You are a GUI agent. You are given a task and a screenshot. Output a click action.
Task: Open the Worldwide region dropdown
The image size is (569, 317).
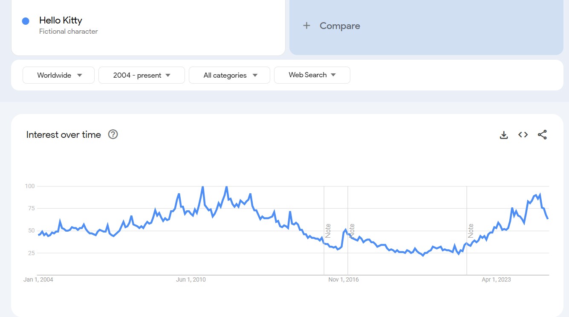pyautogui.click(x=59, y=75)
